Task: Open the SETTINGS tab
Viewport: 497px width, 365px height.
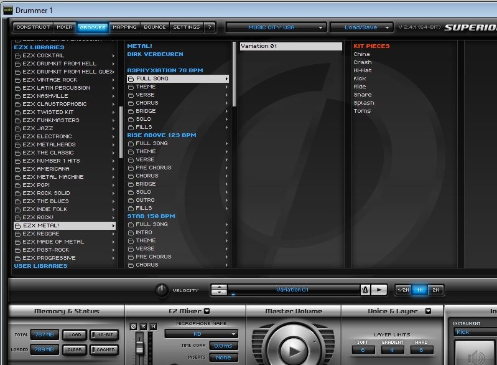Action: click(187, 27)
